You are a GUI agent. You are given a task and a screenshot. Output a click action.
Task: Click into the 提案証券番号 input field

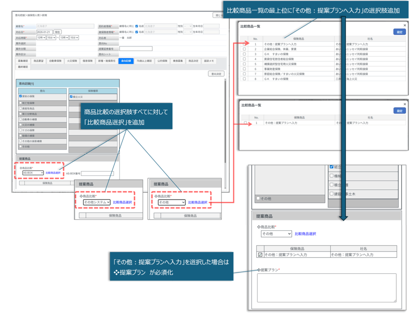(135, 49)
